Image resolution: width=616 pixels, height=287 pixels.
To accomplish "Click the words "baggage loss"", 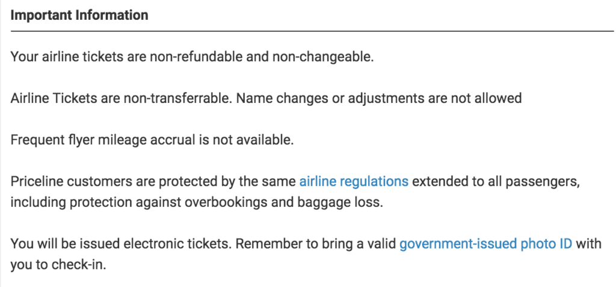I will coord(350,202).
